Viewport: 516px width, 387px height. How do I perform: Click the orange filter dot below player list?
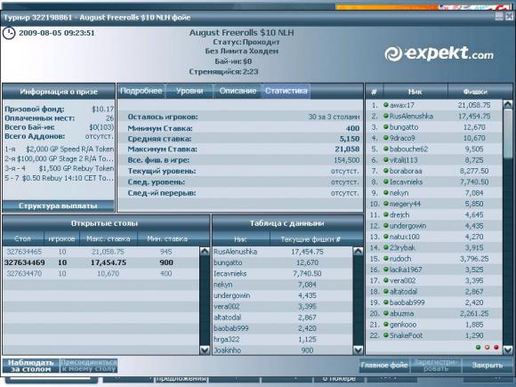[x=487, y=347]
